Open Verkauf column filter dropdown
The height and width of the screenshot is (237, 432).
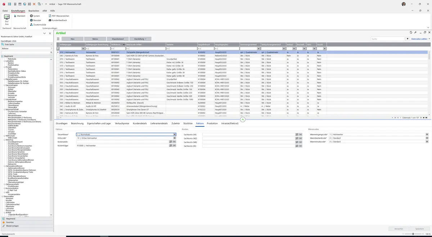(x=294, y=48)
